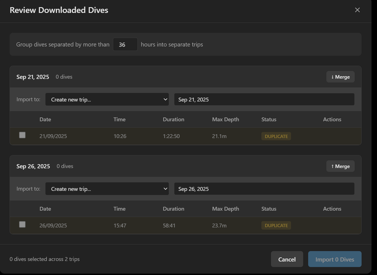Open Import to dropdown for Sep 21 trip
The image size is (377, 275).
tap(107, 100)
